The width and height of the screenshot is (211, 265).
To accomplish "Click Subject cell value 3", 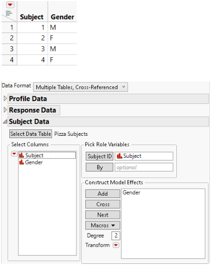I will coord(32,49).
